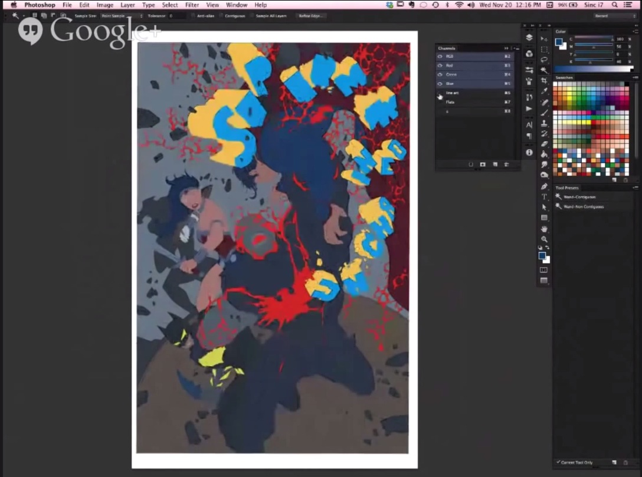Open the Info panel icon
This screenshot has width=642, height=477.
click(529, 152)
